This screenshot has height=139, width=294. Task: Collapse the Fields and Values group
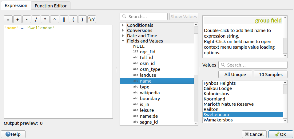(123, 41)
